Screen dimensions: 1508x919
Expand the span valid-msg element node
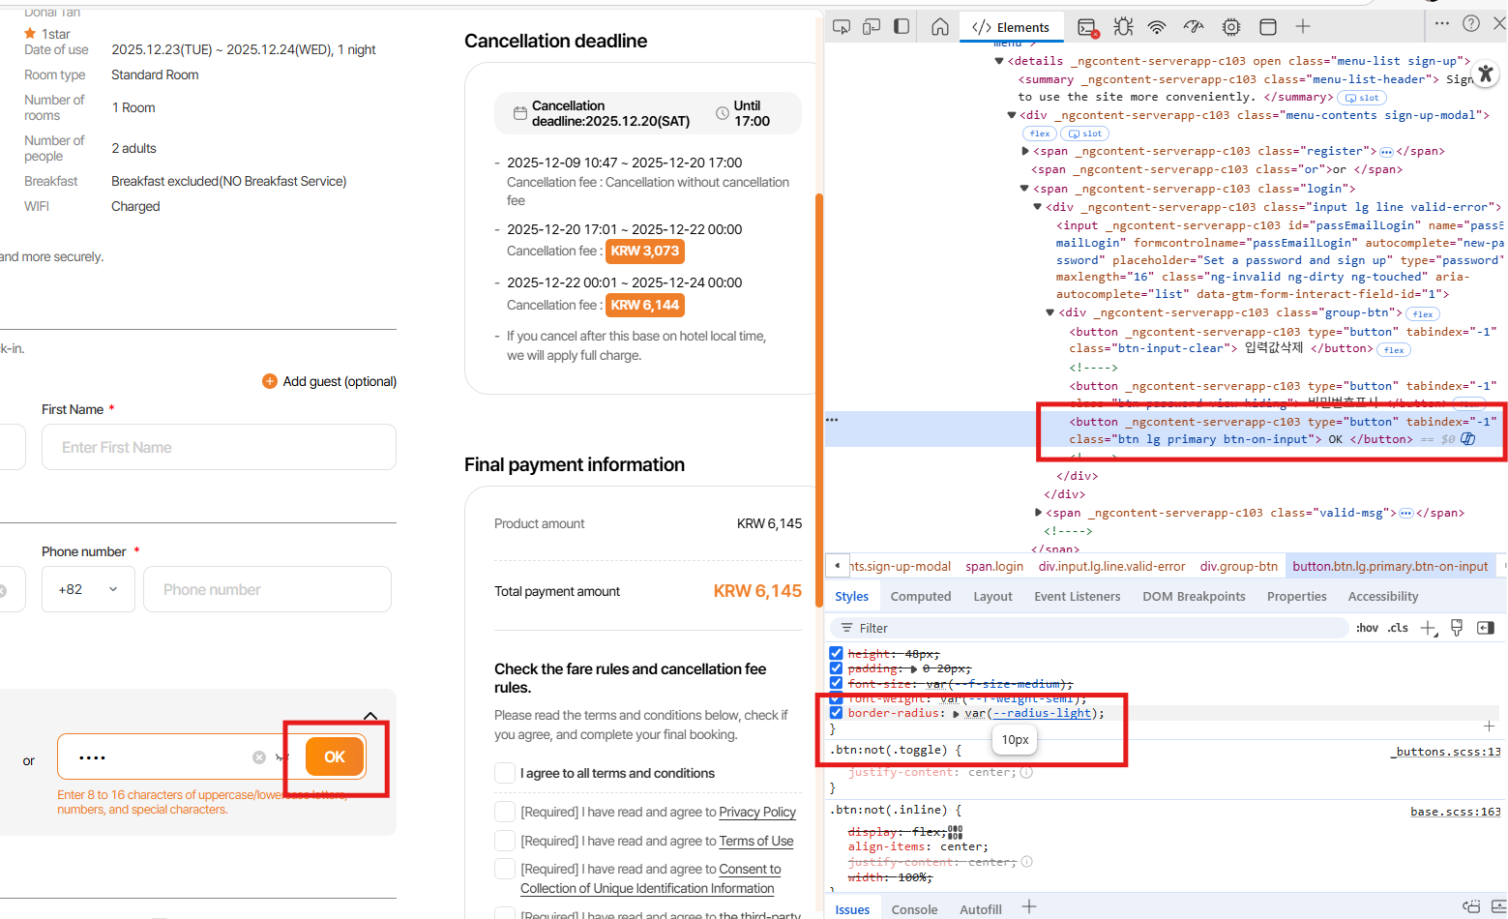1038,513
